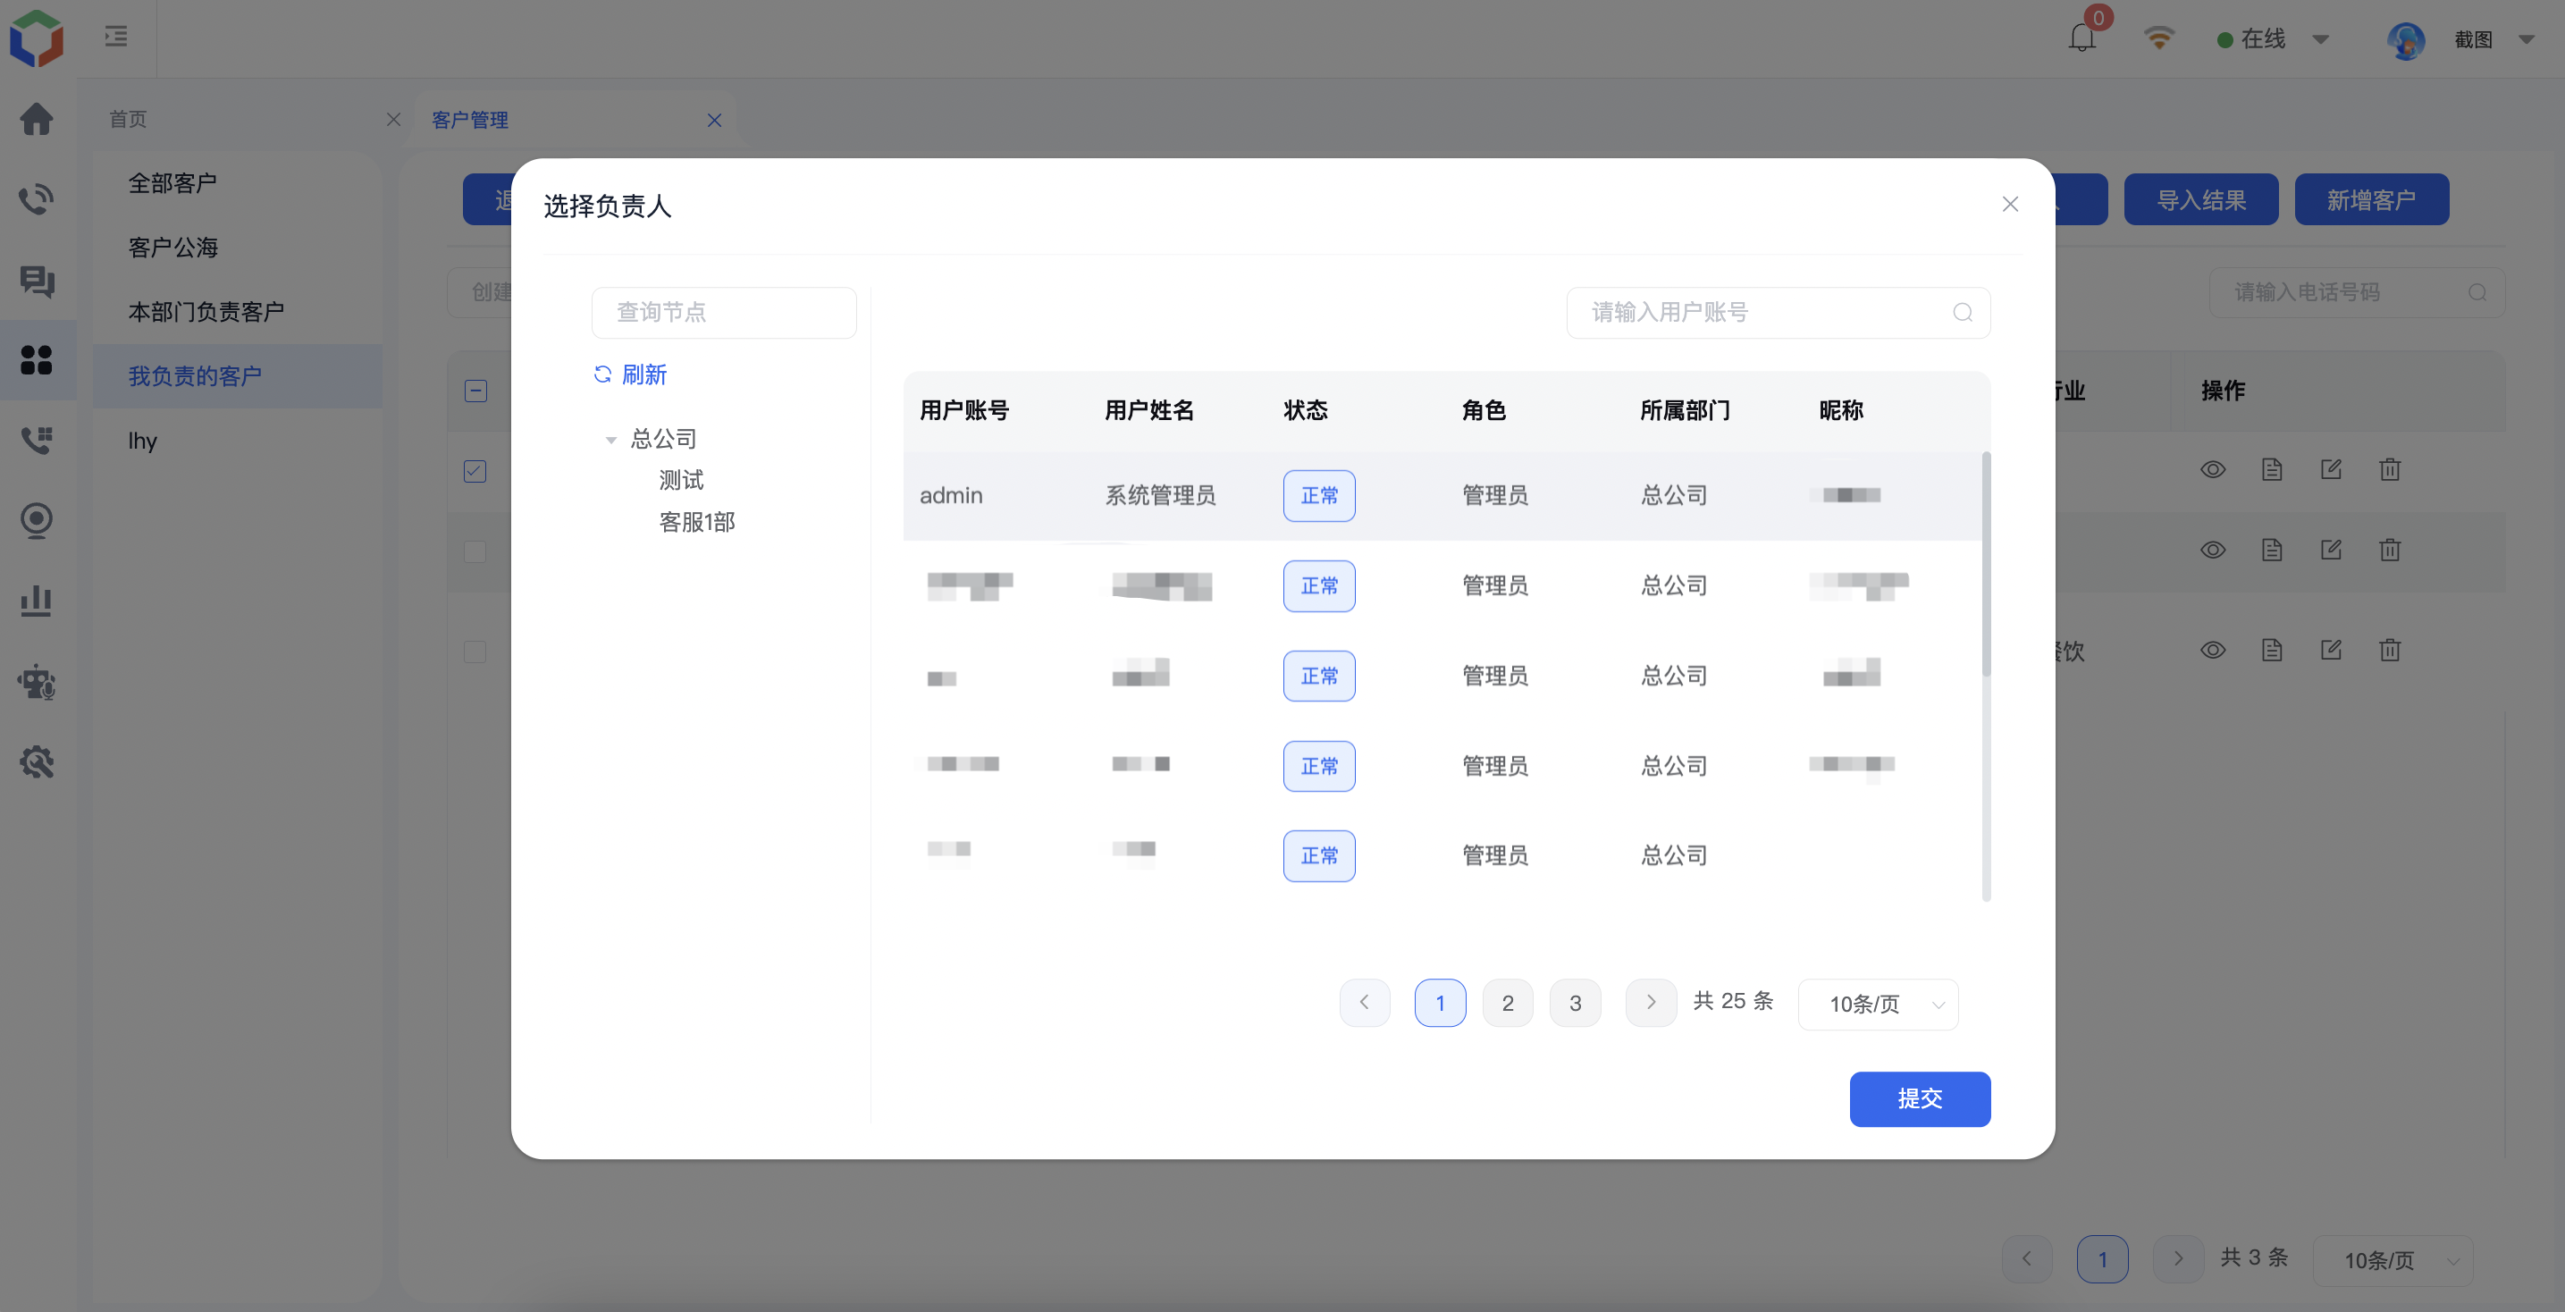
Task: Click the bar chart statistics sidebar icon
Action: click(x=37, y=601)
